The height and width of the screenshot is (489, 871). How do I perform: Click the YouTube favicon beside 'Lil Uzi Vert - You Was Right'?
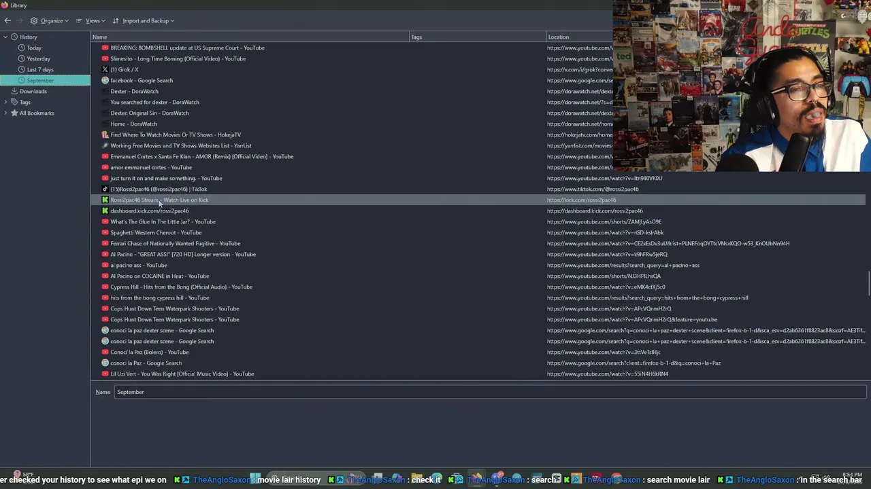click(105, 374)
